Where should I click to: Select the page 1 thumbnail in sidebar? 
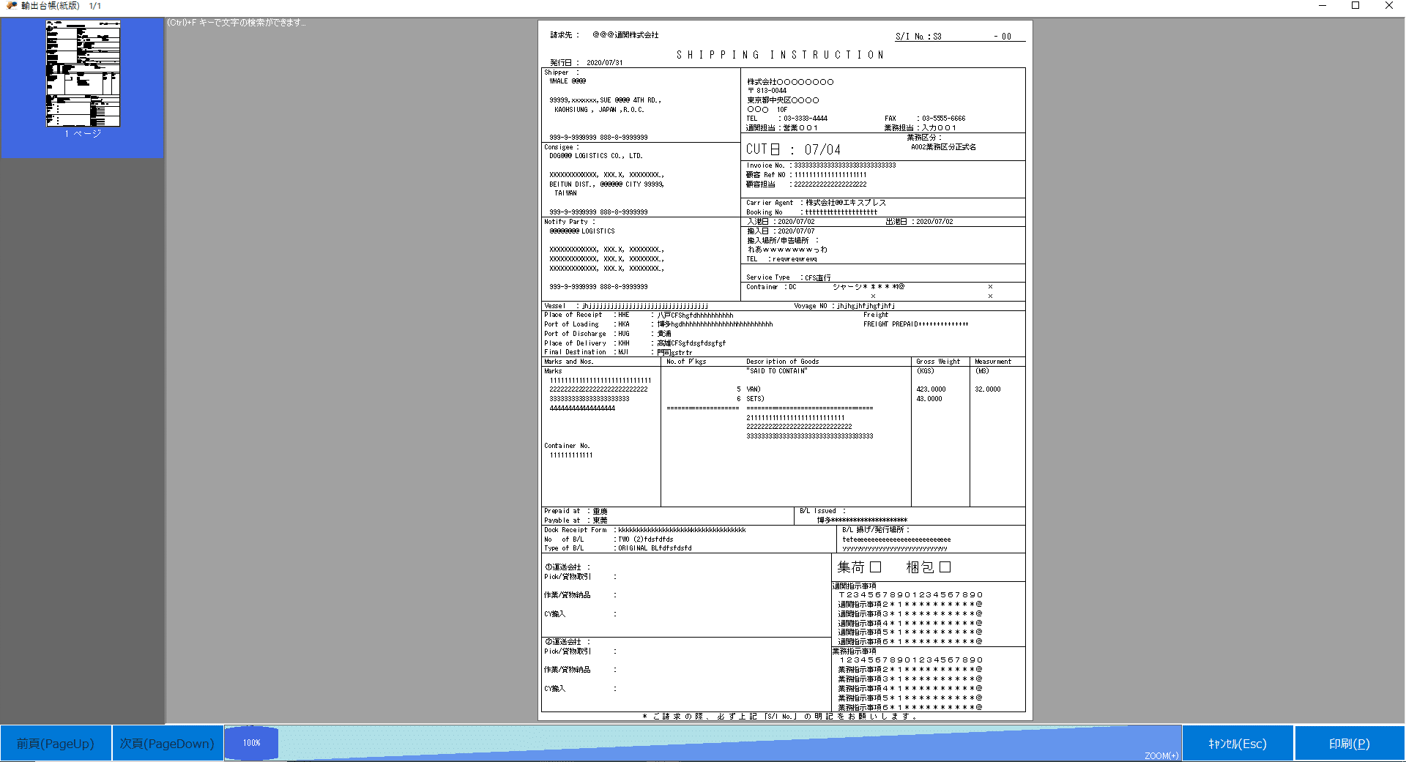click(83, 73)
